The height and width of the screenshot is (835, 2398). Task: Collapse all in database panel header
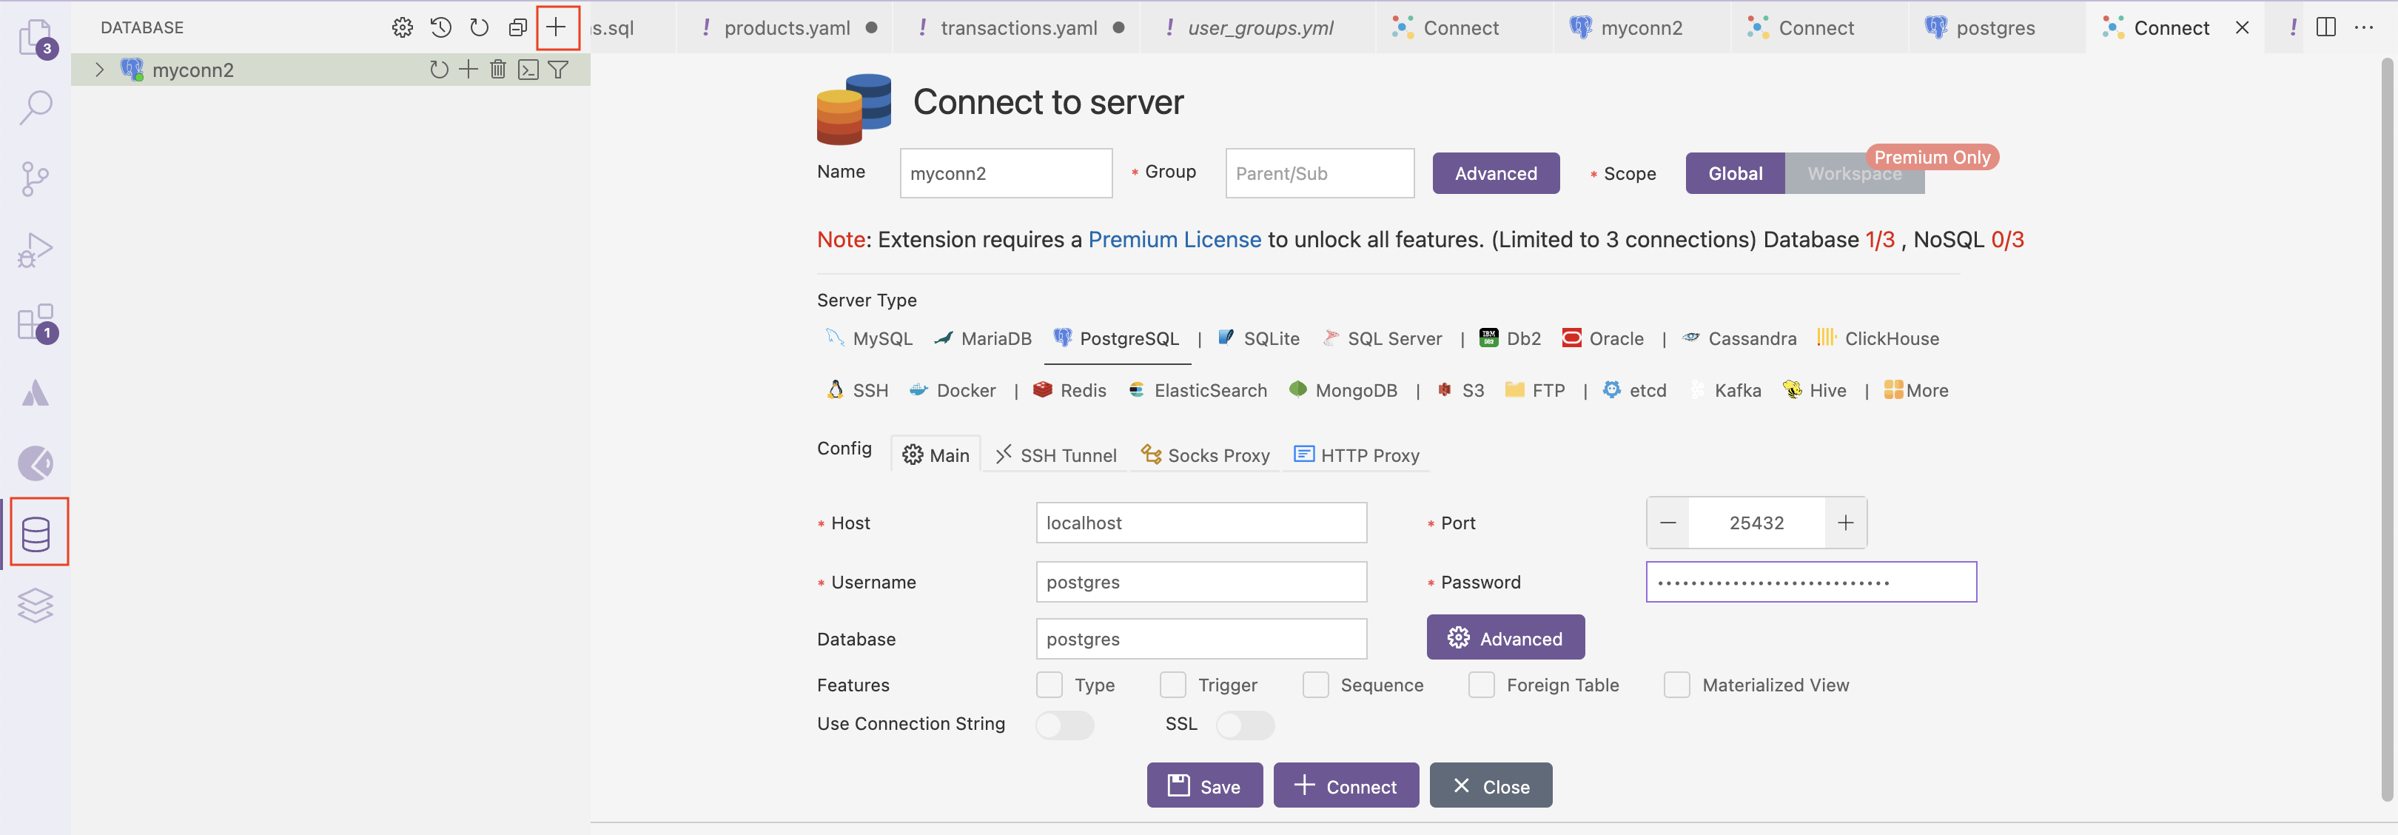(x=517, y=28)
